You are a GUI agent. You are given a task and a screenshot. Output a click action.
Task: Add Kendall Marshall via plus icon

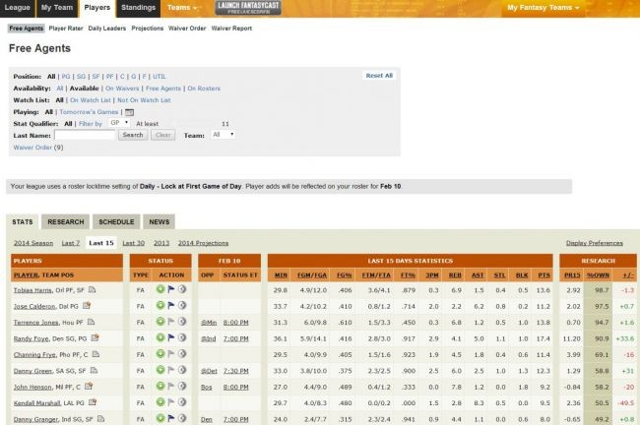pyautogui.click(x=160, y=402)
